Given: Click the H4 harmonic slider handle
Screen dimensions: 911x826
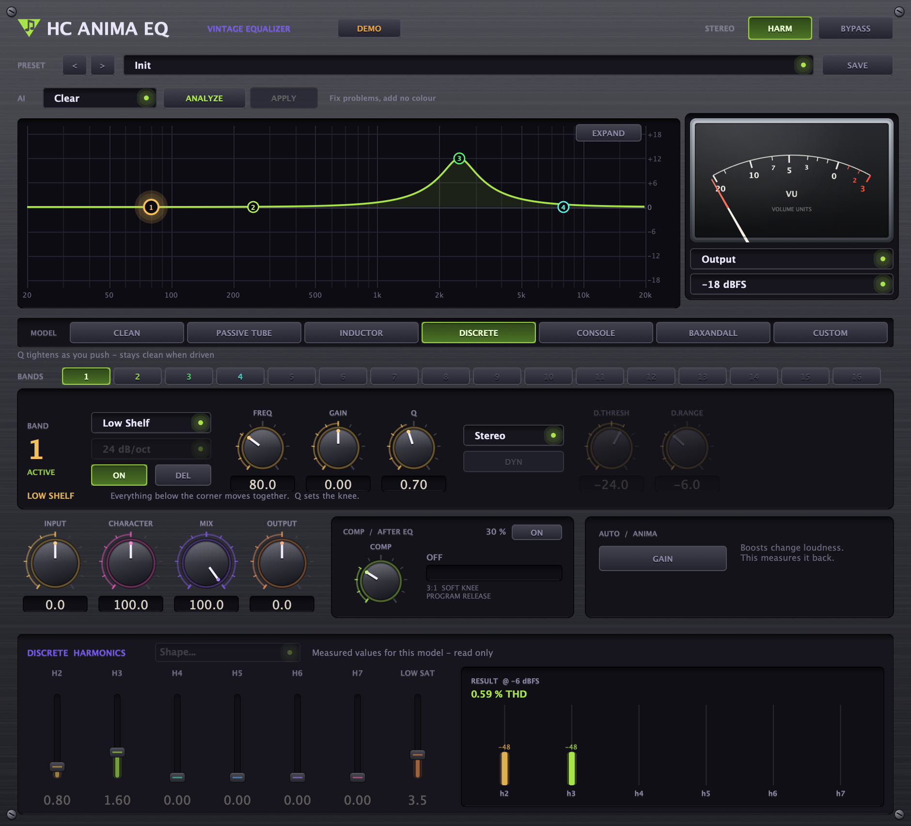Looking at the screenshot, I should tap(177, 777).
